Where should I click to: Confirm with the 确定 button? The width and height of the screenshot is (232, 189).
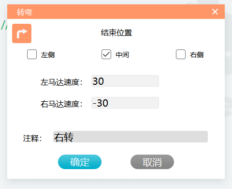click(80, 162)
